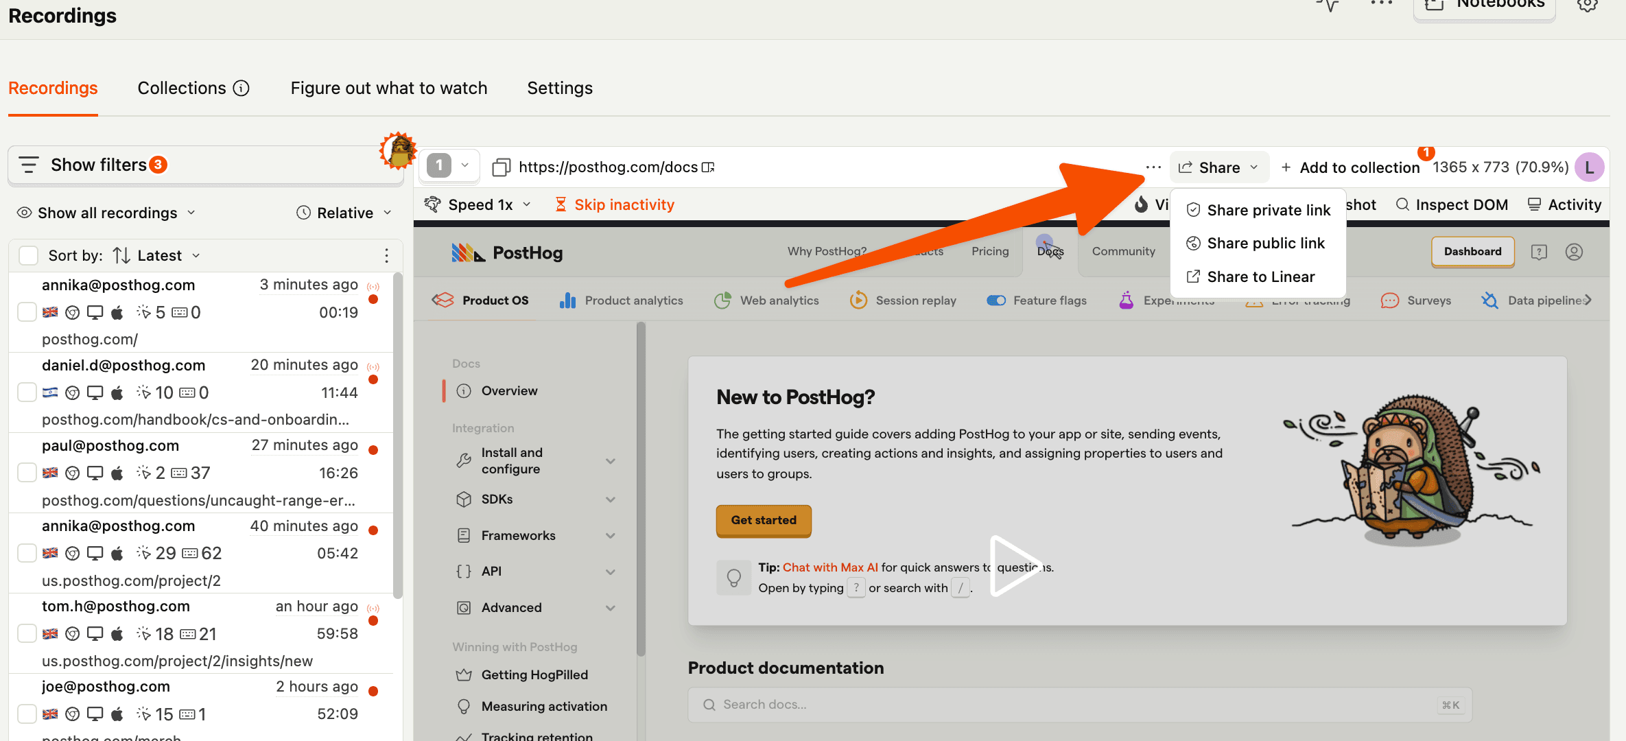Choose Share private link
Image resolution: width=1626 pixels, height=741 pixels.
tap(1258, 210)
